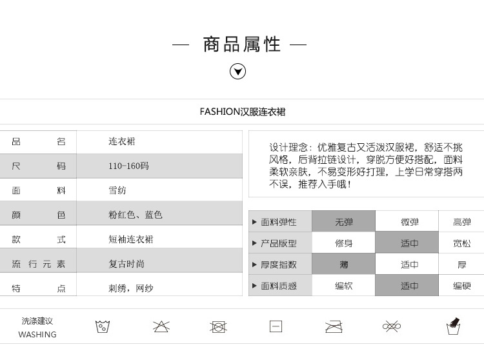Click the 复古时尚 value
Viewport: 484px width, 358px height.
coord(126,264)
